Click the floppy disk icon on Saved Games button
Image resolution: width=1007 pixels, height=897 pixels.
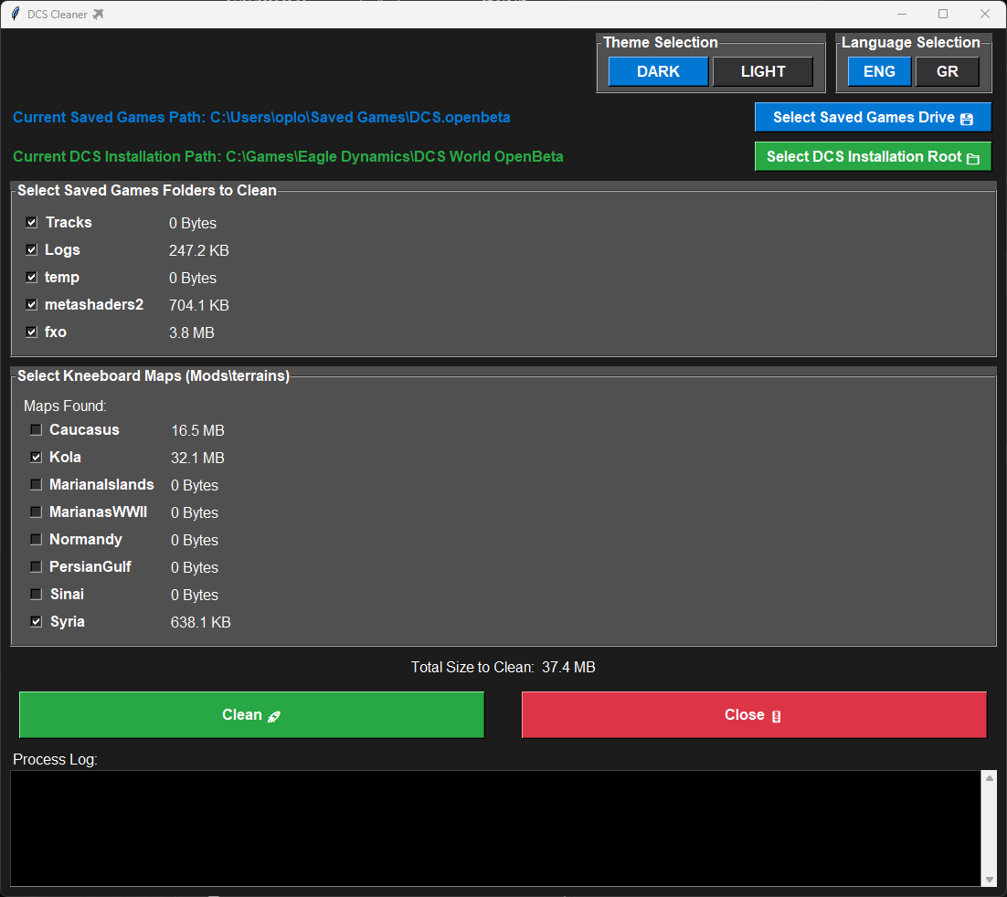click(967, 119)
